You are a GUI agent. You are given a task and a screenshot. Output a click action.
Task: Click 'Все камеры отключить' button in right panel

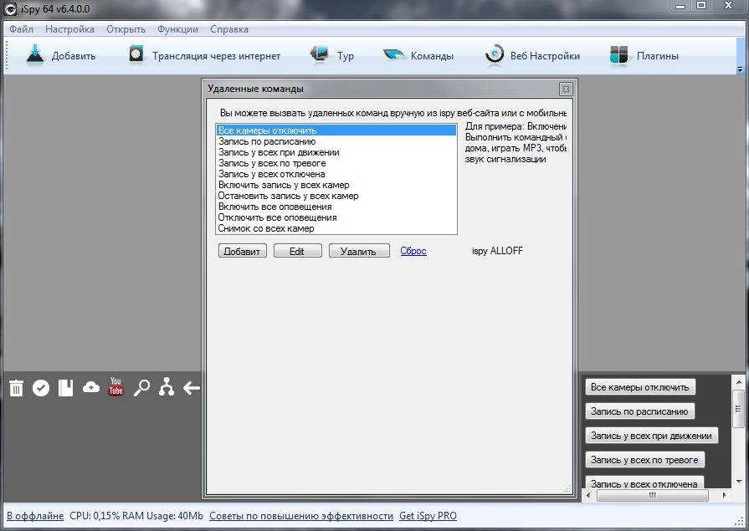(x=639, y=387)
